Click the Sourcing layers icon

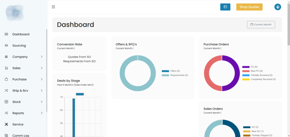[6, 45]
